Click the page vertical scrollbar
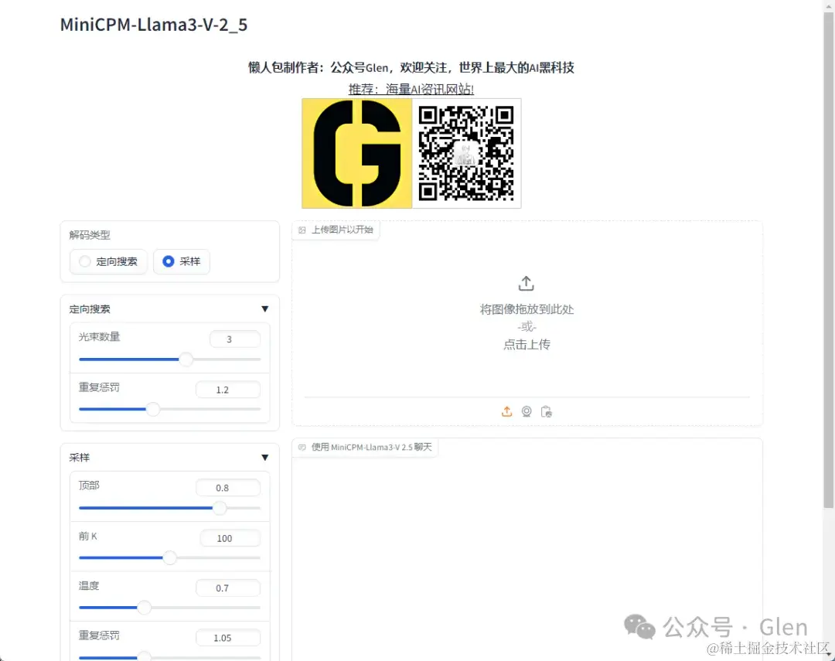 pos(829,261)
